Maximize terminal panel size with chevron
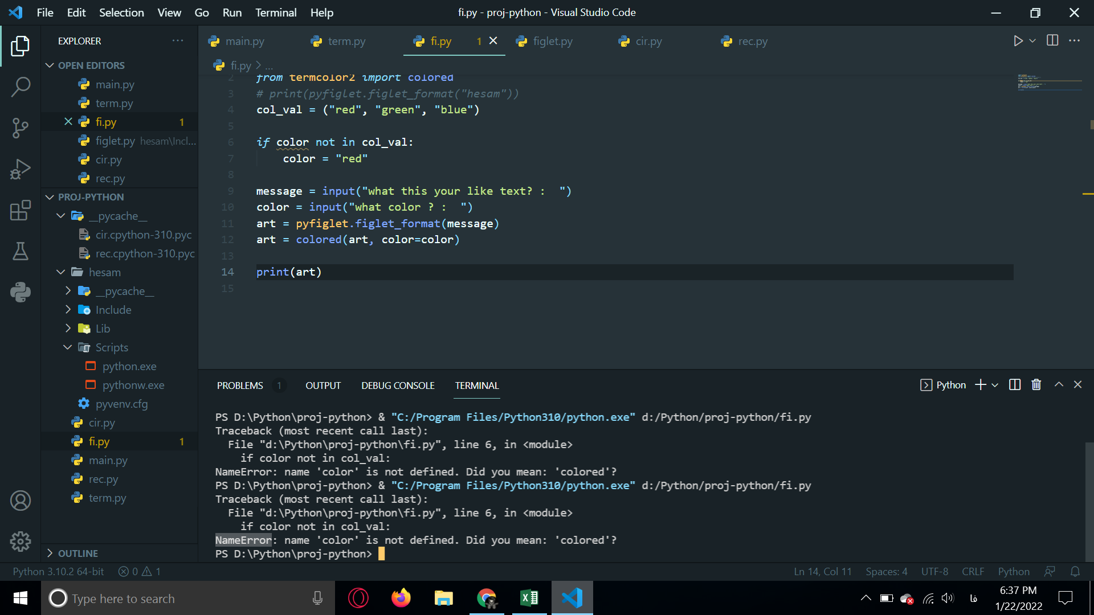The height and width of the screenshot is (615, 1094). 1059,385
